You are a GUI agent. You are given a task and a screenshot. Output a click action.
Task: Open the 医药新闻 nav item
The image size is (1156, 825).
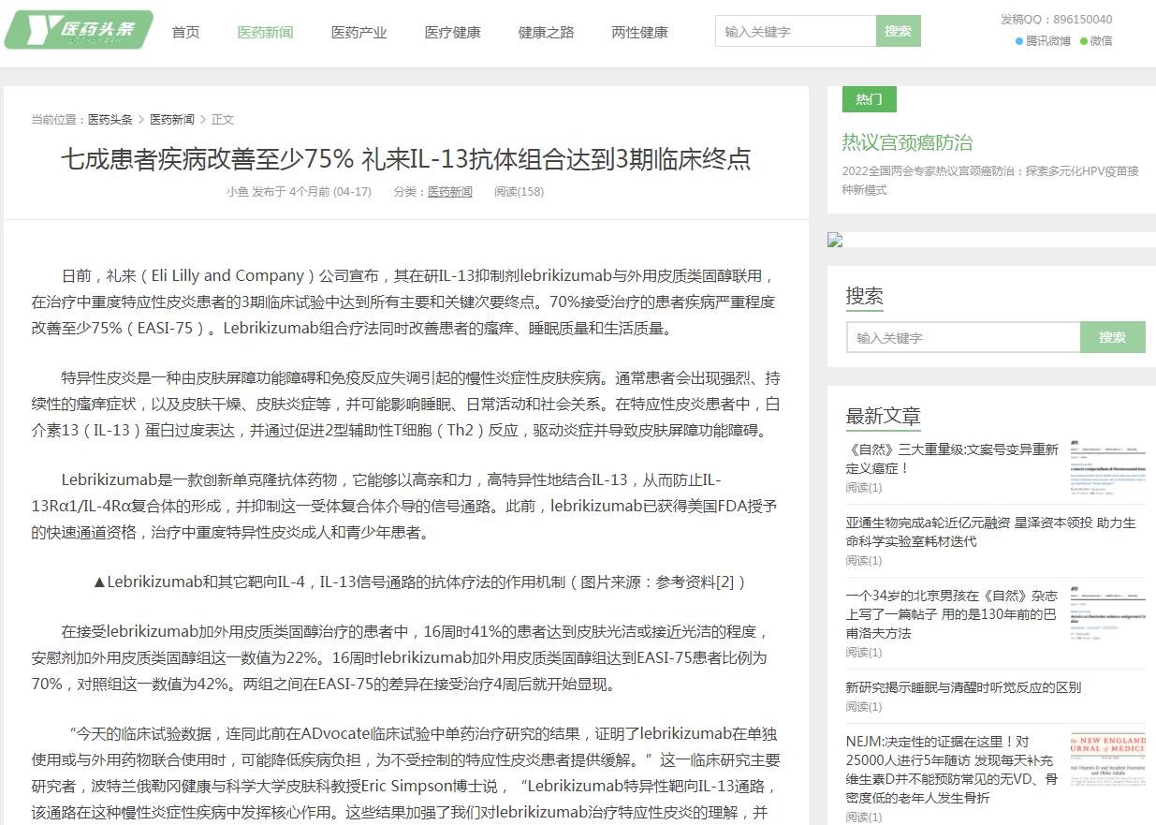point(265,32)
